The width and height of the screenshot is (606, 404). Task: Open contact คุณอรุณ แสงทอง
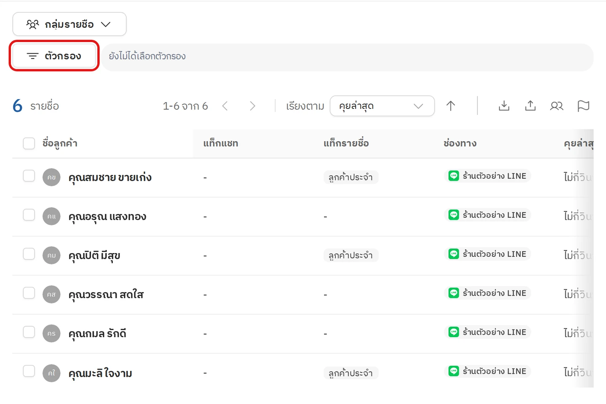pyautogui.click(x=107, y=217)
